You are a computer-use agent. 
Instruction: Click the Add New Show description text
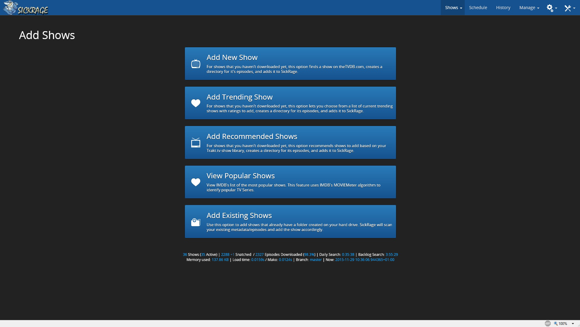tap(294, 69)
